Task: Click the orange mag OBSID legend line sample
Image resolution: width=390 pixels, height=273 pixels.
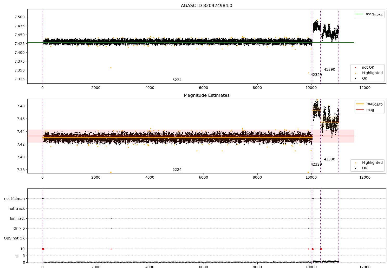Action: click(x=360, y=104)
